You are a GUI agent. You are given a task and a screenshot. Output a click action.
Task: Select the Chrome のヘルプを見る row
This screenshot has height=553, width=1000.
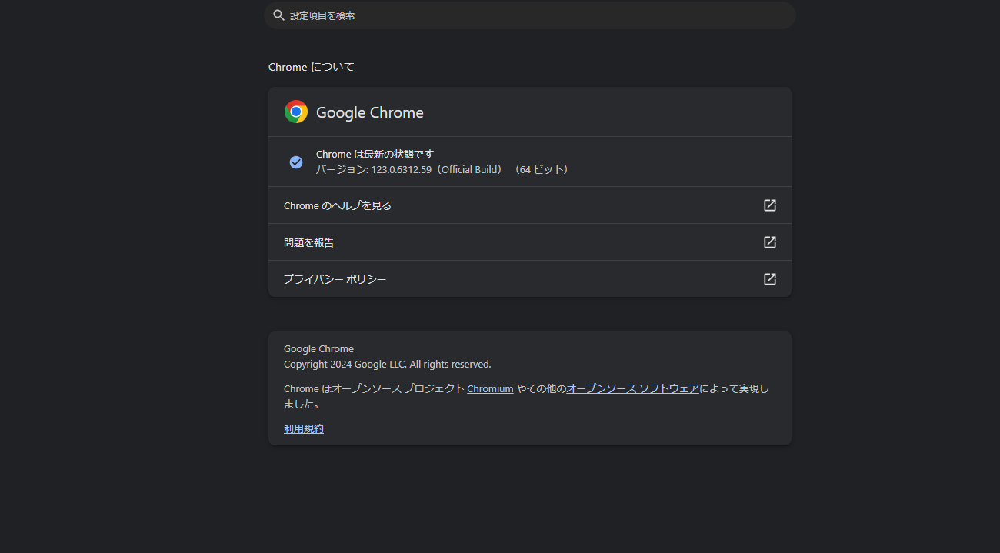(x=530, y=205)
